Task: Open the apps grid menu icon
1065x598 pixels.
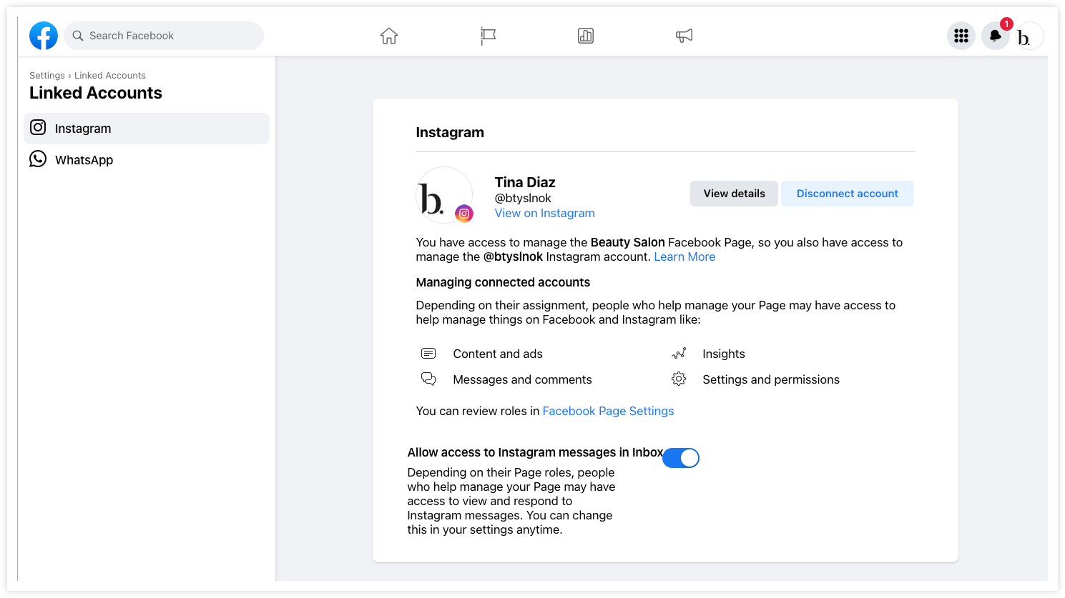Action: point(961,36)
